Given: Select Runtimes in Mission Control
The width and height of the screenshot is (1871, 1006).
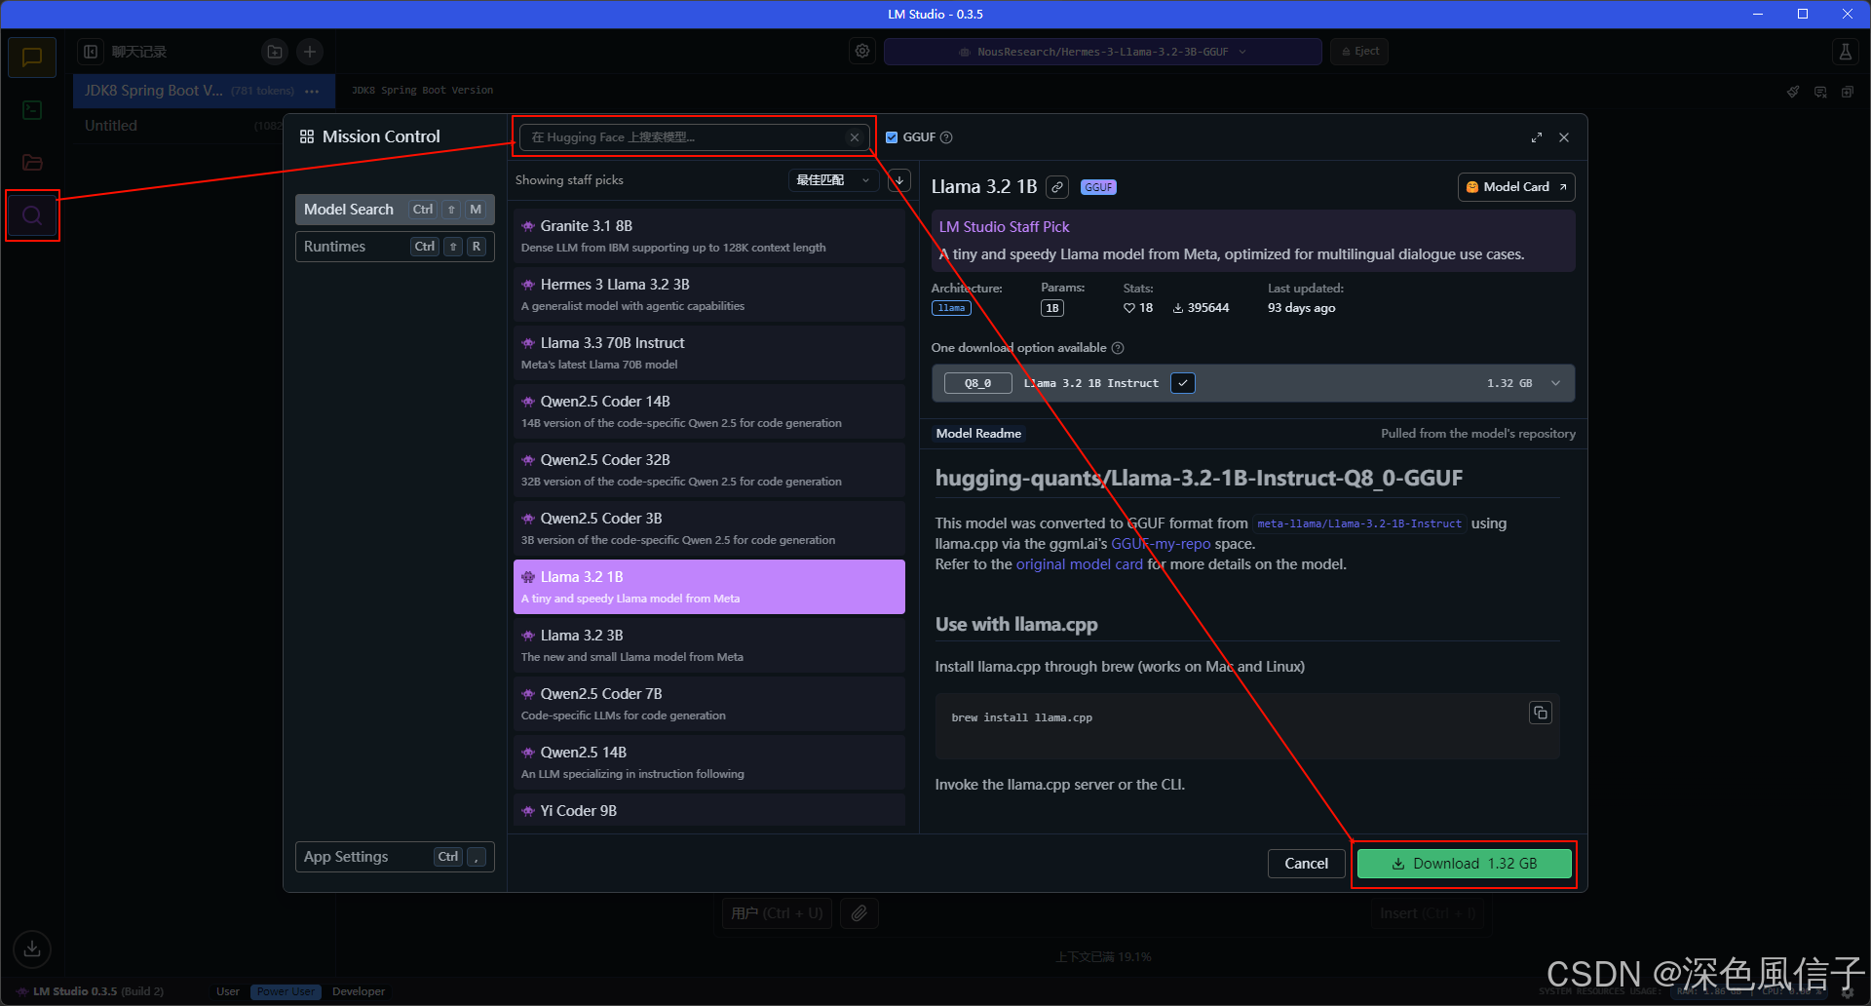Looking at the screenshot, I should [395, 247].
